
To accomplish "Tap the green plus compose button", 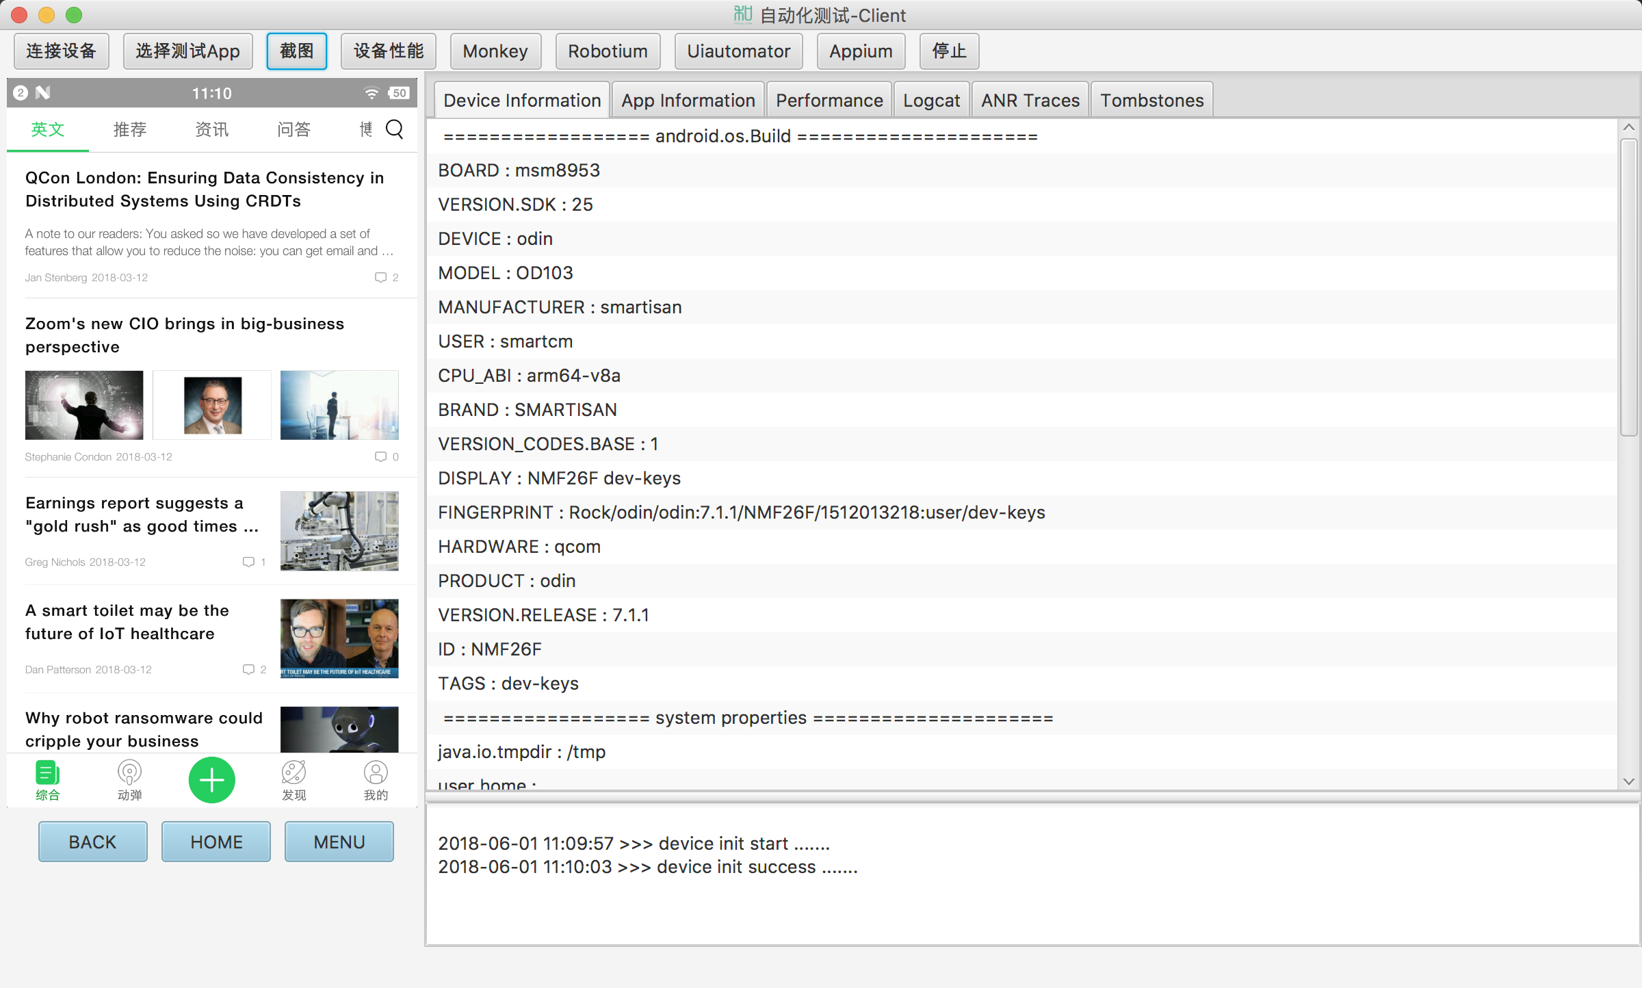I will (211, 780).
